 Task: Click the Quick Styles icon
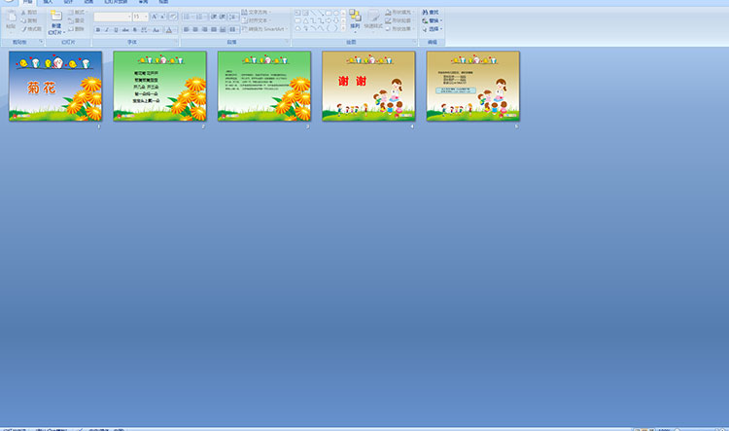[x=374, y=19]
